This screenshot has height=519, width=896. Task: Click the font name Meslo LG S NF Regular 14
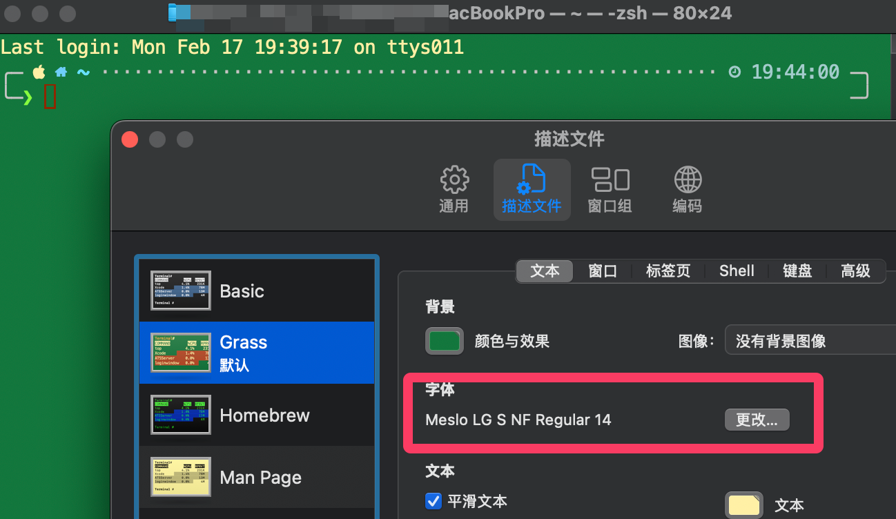pos(518,420)
